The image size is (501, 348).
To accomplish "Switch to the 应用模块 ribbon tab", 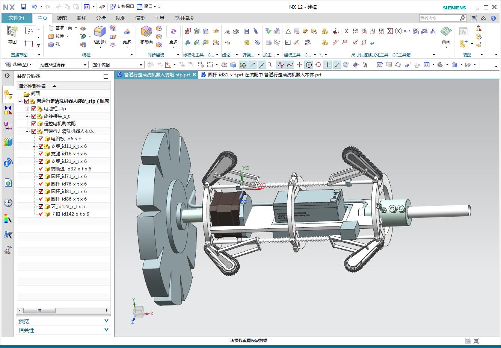I will (184, 18).
